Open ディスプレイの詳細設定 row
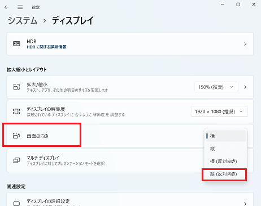The width and height of the screenshot is (261, 206). coord(130,199)
